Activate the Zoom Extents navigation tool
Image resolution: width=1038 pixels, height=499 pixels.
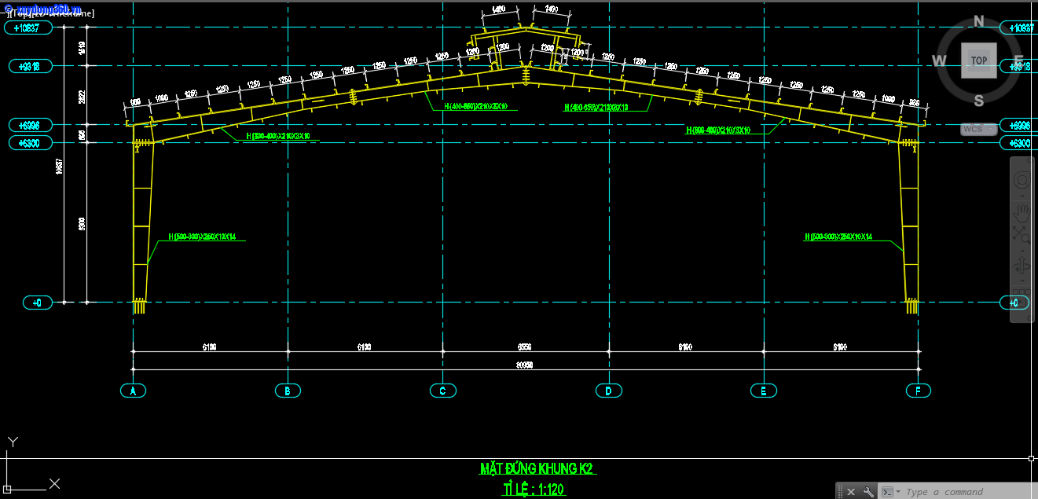click(x=1021, y=234)
